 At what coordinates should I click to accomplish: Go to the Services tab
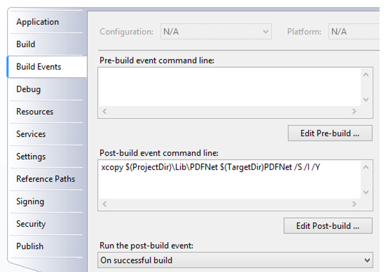[x=46, y=134]
